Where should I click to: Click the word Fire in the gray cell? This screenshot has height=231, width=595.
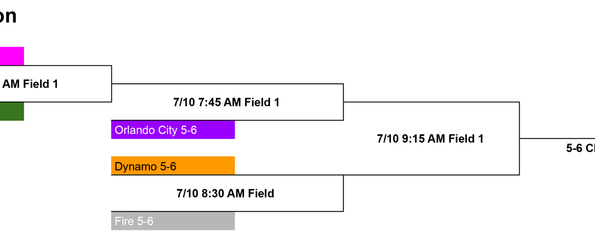pyautogui.click(x=124, y=221)
